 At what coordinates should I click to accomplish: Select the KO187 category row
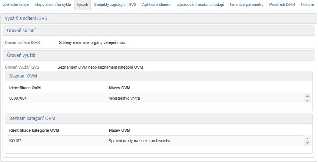(156, 141)
